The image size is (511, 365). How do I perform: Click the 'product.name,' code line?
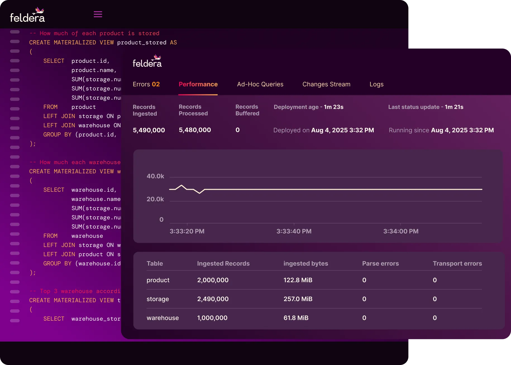click(x=94, y=70)
